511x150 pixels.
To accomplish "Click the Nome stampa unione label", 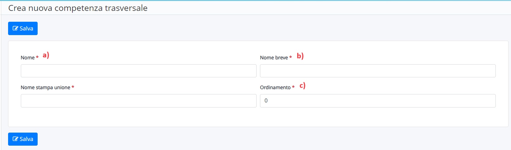I will pyautogui.click(x=45, y=88).
